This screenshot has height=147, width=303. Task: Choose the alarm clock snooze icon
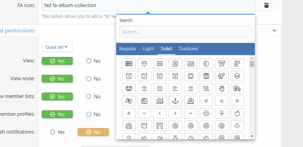pyautogui.click(x=175, y=76)
